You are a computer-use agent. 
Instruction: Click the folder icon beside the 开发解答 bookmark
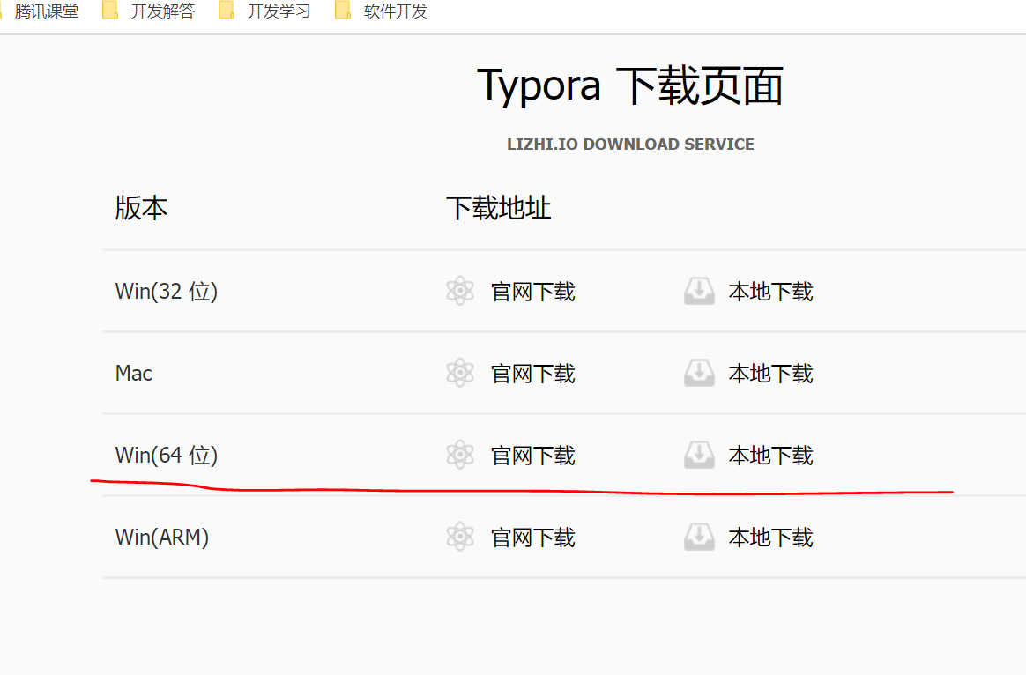(110, 10)
